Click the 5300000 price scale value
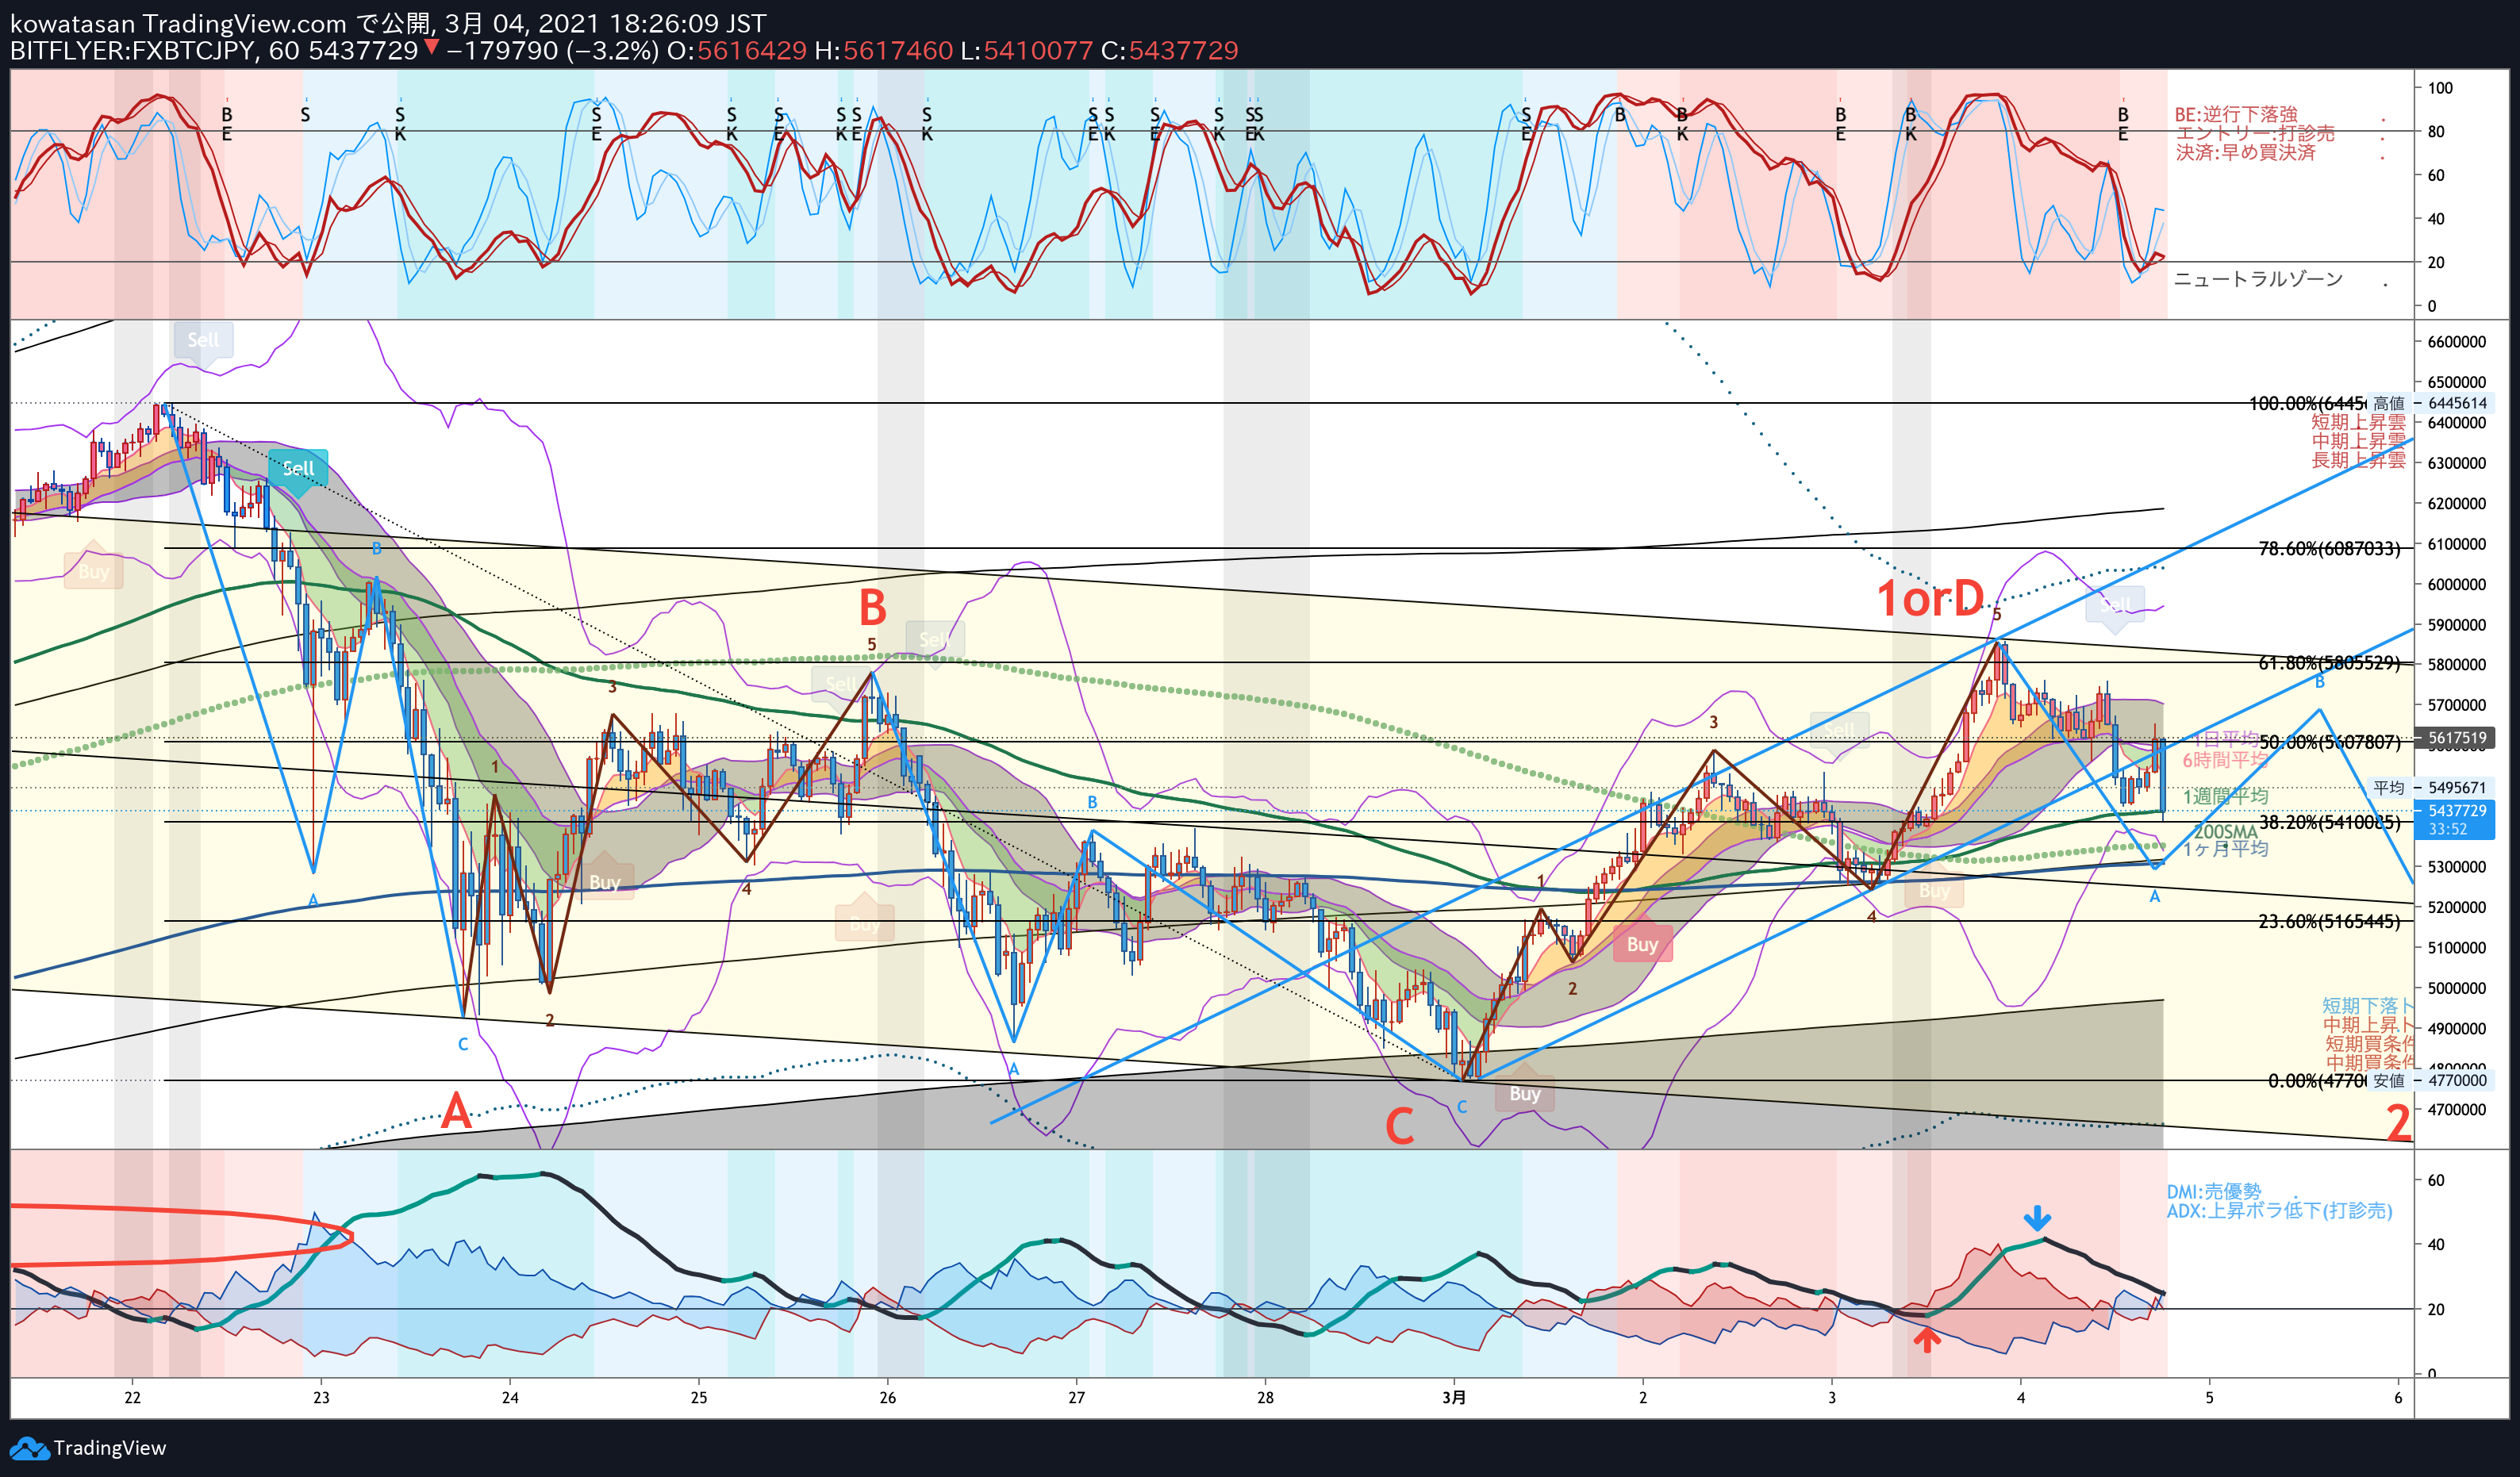Screen dimensions: 2520x1477 pos(2457,867)
